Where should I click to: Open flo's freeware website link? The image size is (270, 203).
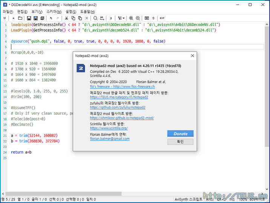[x=122, y=86]
